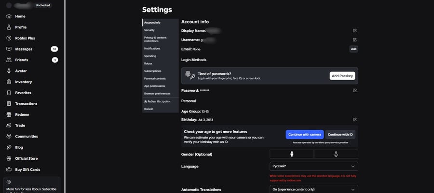Open the Subscriptions settings tab
The height and width of the screenshot is (193, 434).
161,71
